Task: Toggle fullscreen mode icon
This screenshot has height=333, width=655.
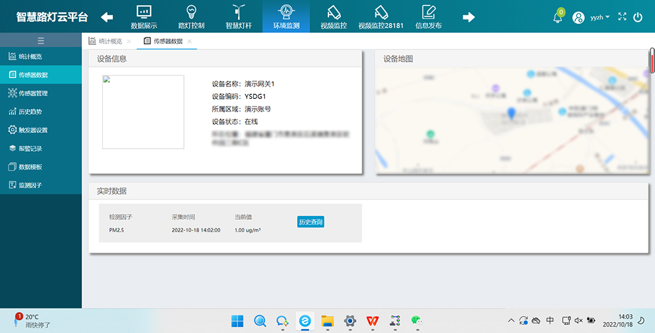Action: (x=622, y=17)
